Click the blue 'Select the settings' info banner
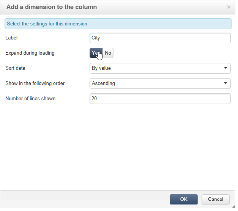 pos(118,24)
